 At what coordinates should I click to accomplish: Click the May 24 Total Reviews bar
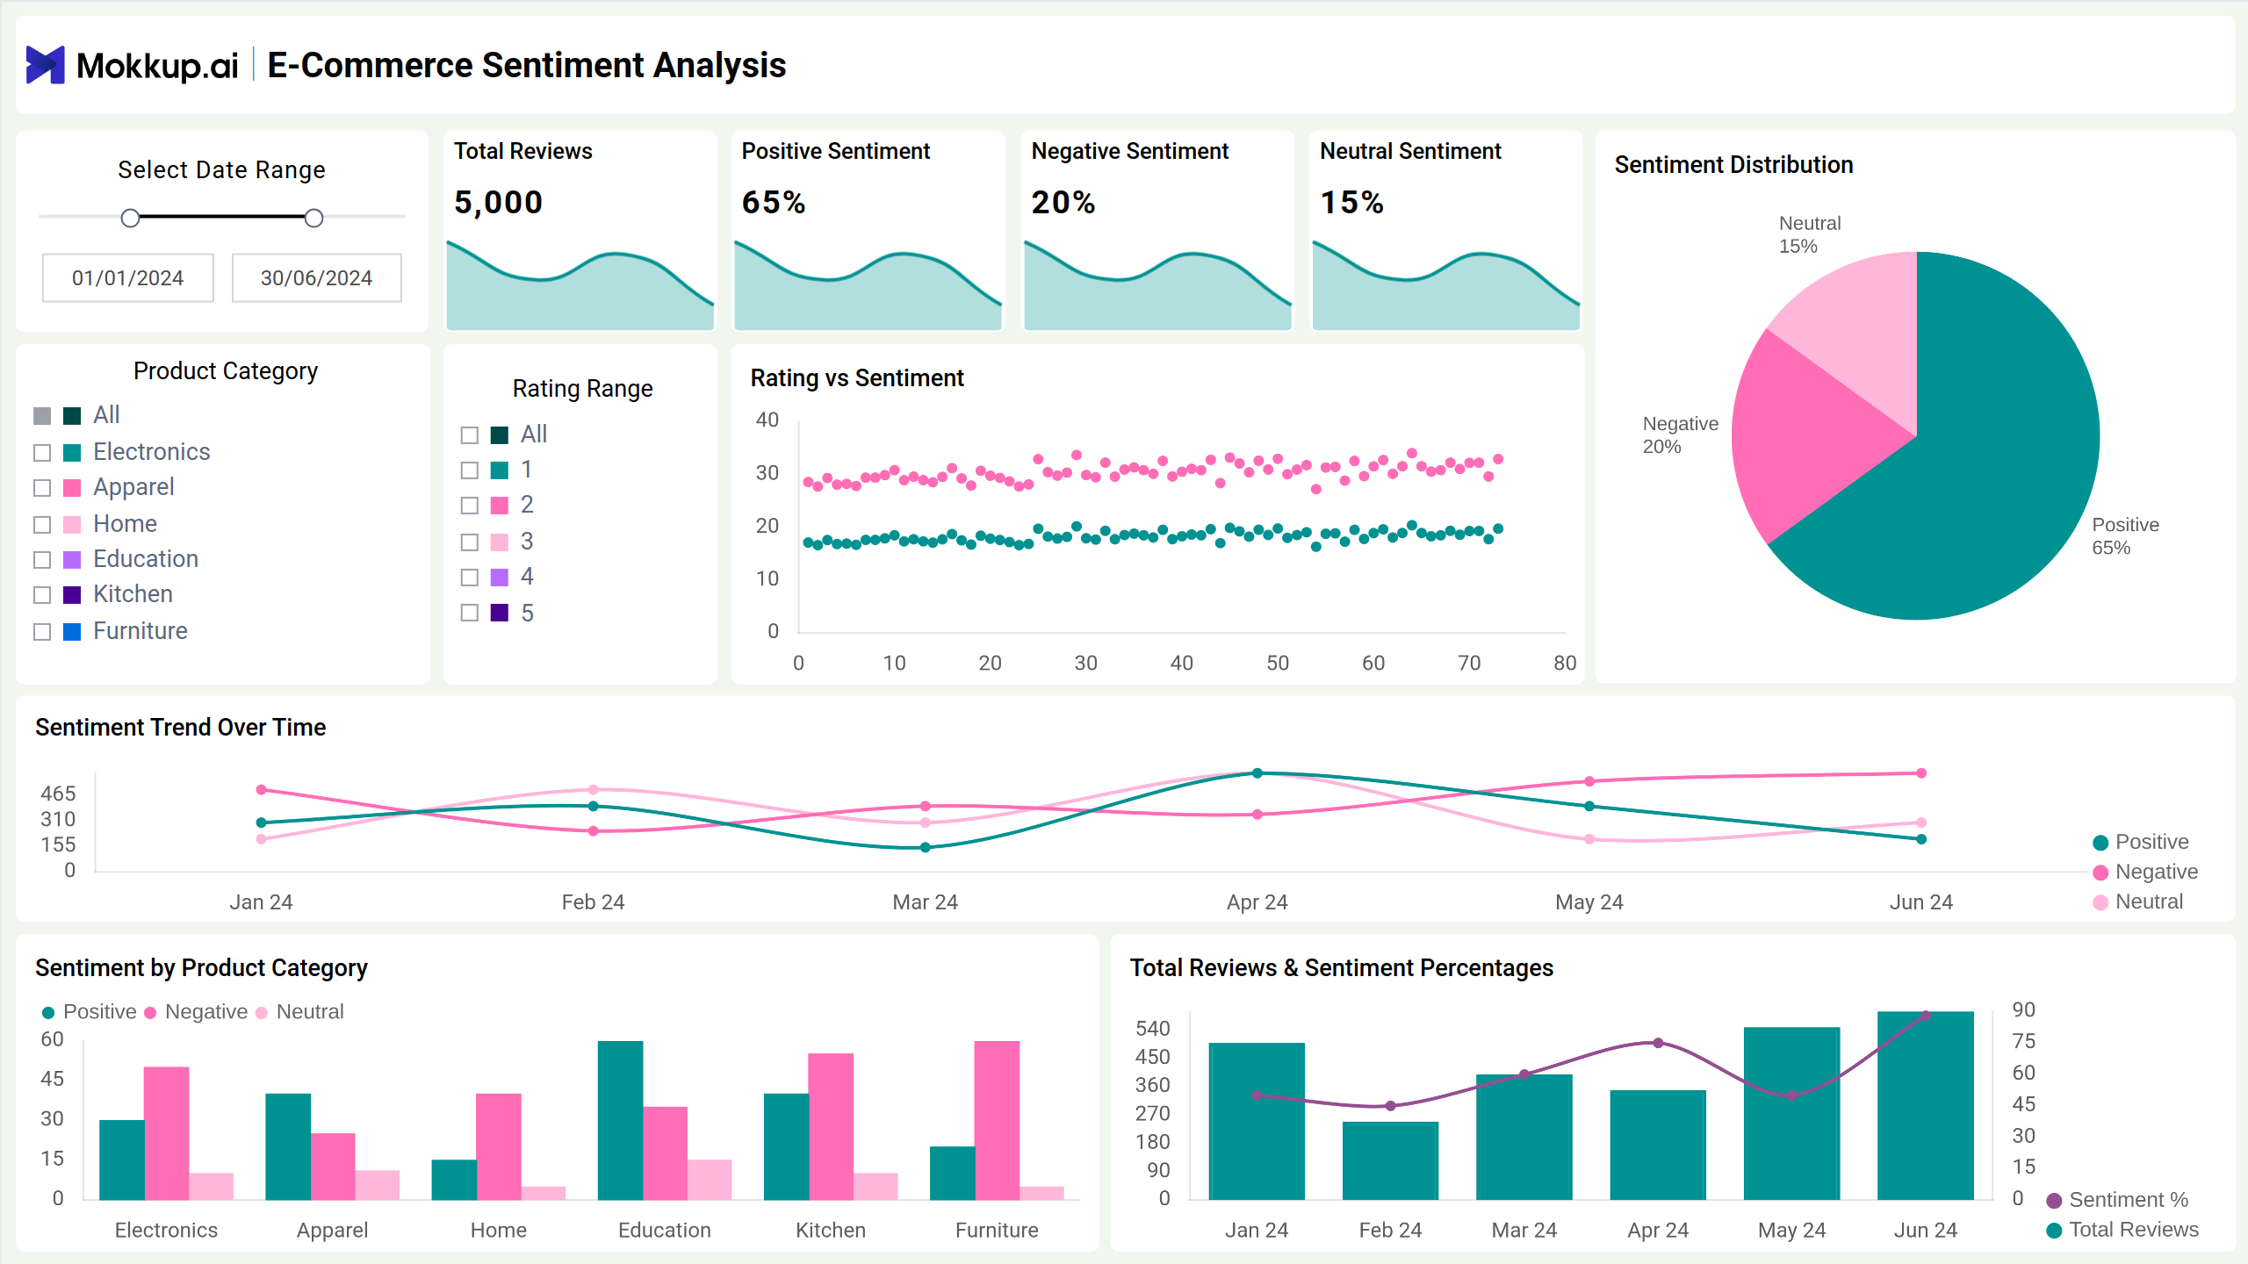click(1792, 1113)
